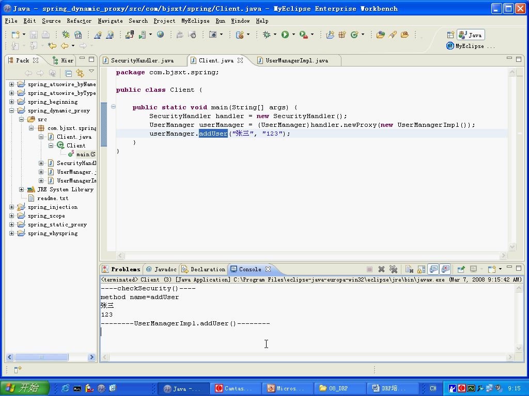Expand the spring_injection project node
Screen dimensions: 529x396
pos(11,207)
